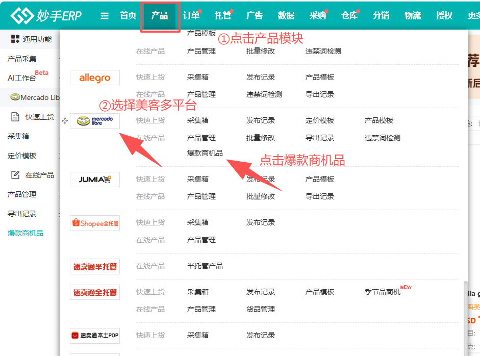Open the 分销 tab
This screenshot has width=480, height=356.
(381, 15)
